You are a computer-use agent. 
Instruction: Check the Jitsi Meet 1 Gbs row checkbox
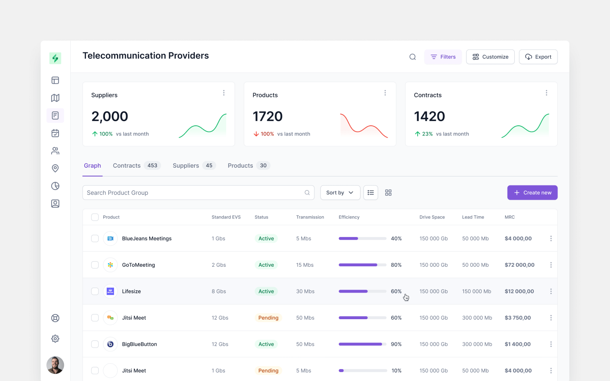(x=95, y=370)
